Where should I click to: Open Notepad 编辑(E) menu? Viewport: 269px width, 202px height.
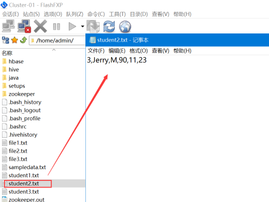pyautogui.click(x=117, y=51)
